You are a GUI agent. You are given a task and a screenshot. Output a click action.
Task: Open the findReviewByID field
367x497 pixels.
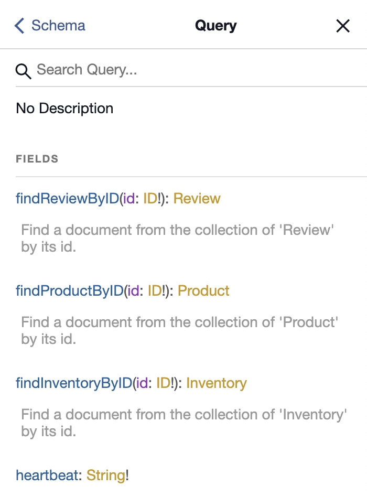[68, 199]
